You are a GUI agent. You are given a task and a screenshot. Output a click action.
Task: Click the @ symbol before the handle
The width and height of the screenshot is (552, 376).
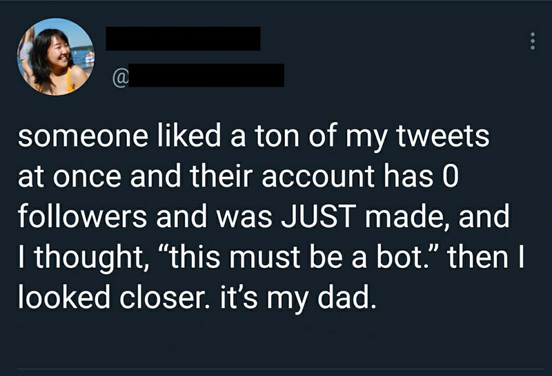[117, 75]
